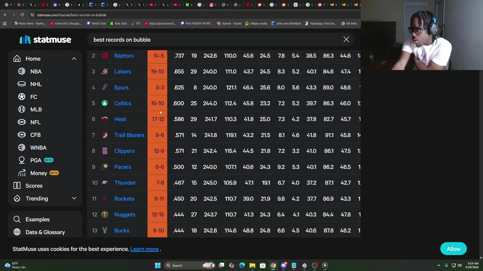Click the taskbar Search box
483x271 pixels.
point(190,265)
